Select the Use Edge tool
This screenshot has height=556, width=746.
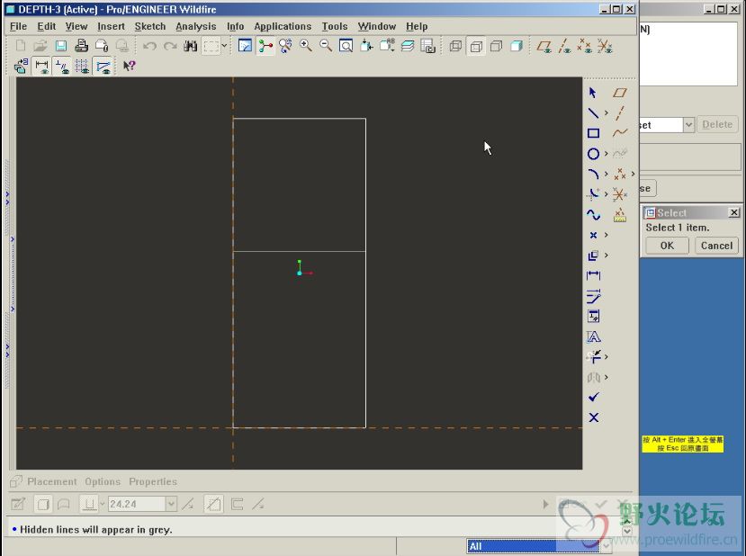coord(593,256)
